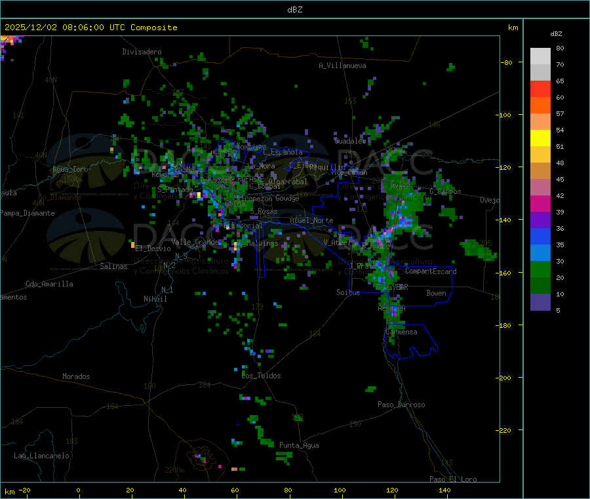Click the Paso_El_Loro map label
Image resolution: width=590 pixels, height=499 pixels.
[x=453, y=479]
